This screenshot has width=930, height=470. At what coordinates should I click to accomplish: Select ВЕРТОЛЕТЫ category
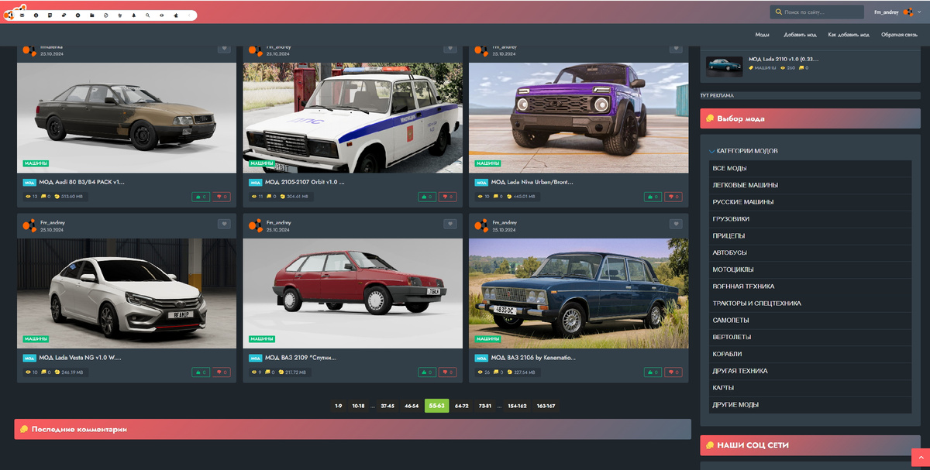[x=810, y=337]
